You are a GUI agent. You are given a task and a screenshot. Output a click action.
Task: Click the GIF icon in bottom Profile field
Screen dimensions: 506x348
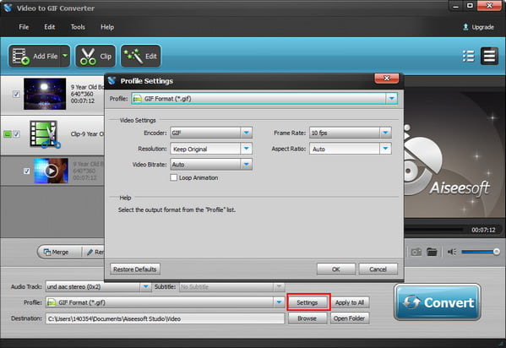coord(52,302)
